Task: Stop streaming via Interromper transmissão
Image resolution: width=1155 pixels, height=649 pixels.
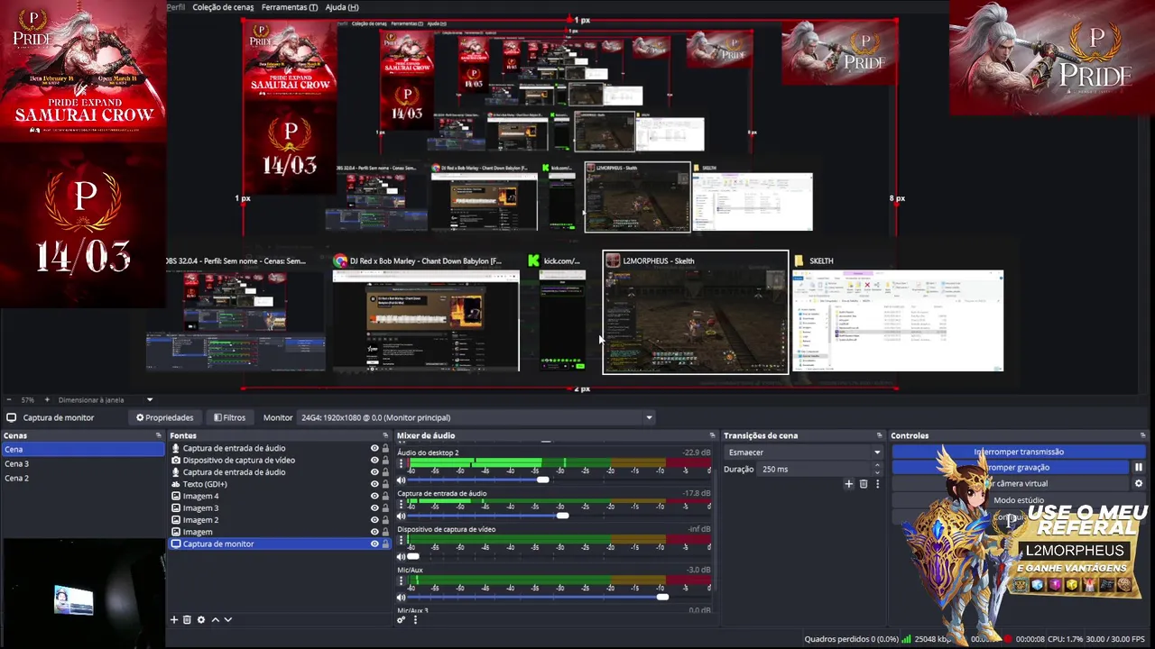Action: [1019, 452]
